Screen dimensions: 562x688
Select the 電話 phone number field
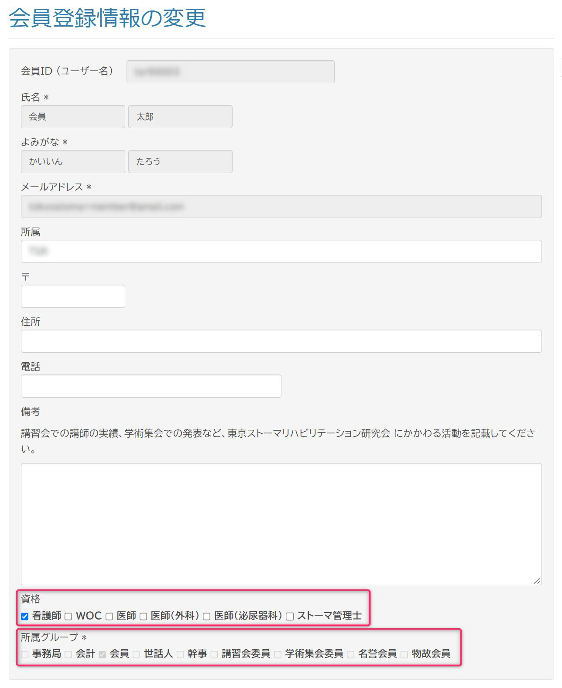[x=151, y=386]
